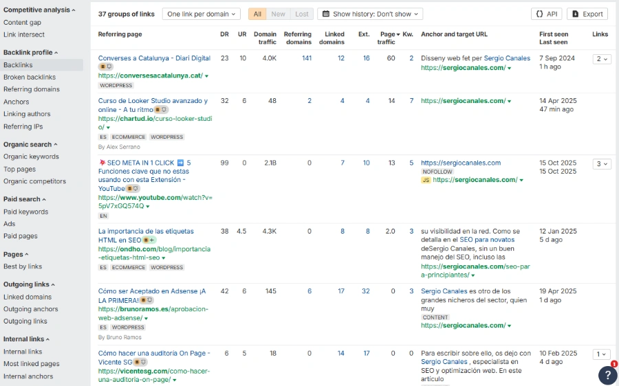Screen dimensions: 619x386
Task: Open Most linked pages in sidebar
Action: pyautogui.click(x=31, y=364)
